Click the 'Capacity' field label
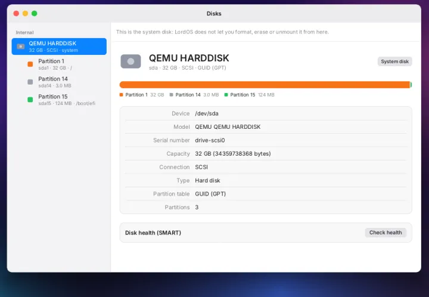 pos(178,154)
